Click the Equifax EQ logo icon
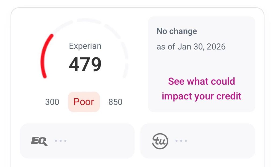This screenshot has height=167, width=275. [39, 141]
